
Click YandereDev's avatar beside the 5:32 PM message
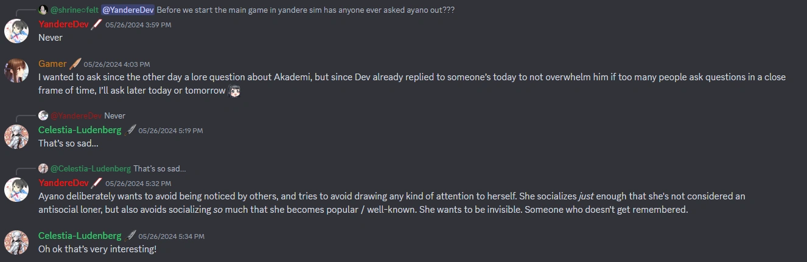16,190
